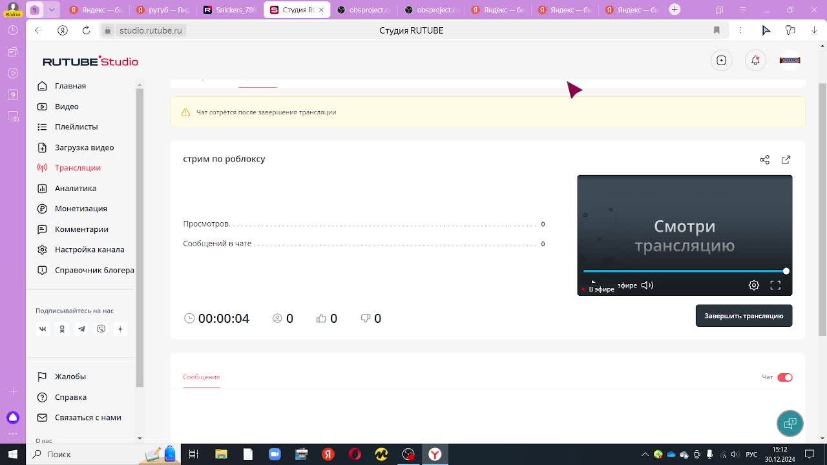827x465 pixels.
Task: Close the Студия RUTUBE tab
Action: click(321, 10)
